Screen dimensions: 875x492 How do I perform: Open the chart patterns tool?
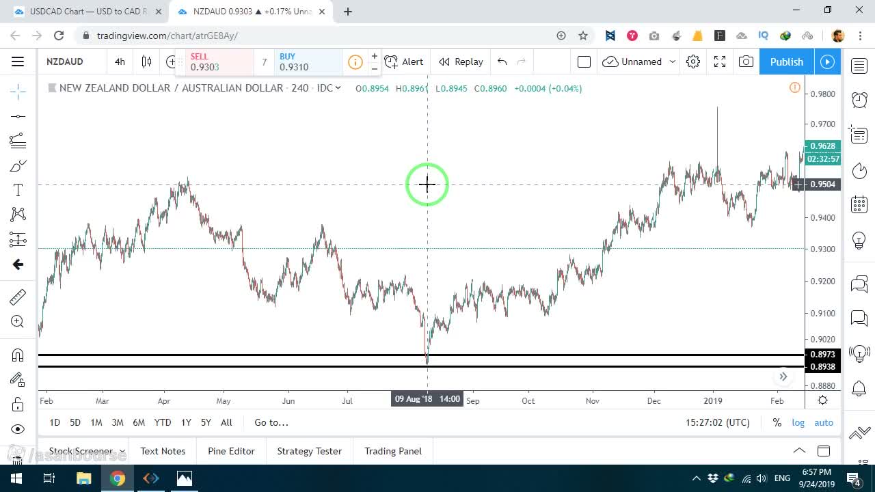coord(18,215)
